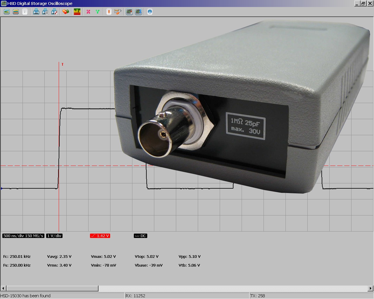
Task: Click the Vmax: 5.02 V measurement
Action: (x=103, y=257)
